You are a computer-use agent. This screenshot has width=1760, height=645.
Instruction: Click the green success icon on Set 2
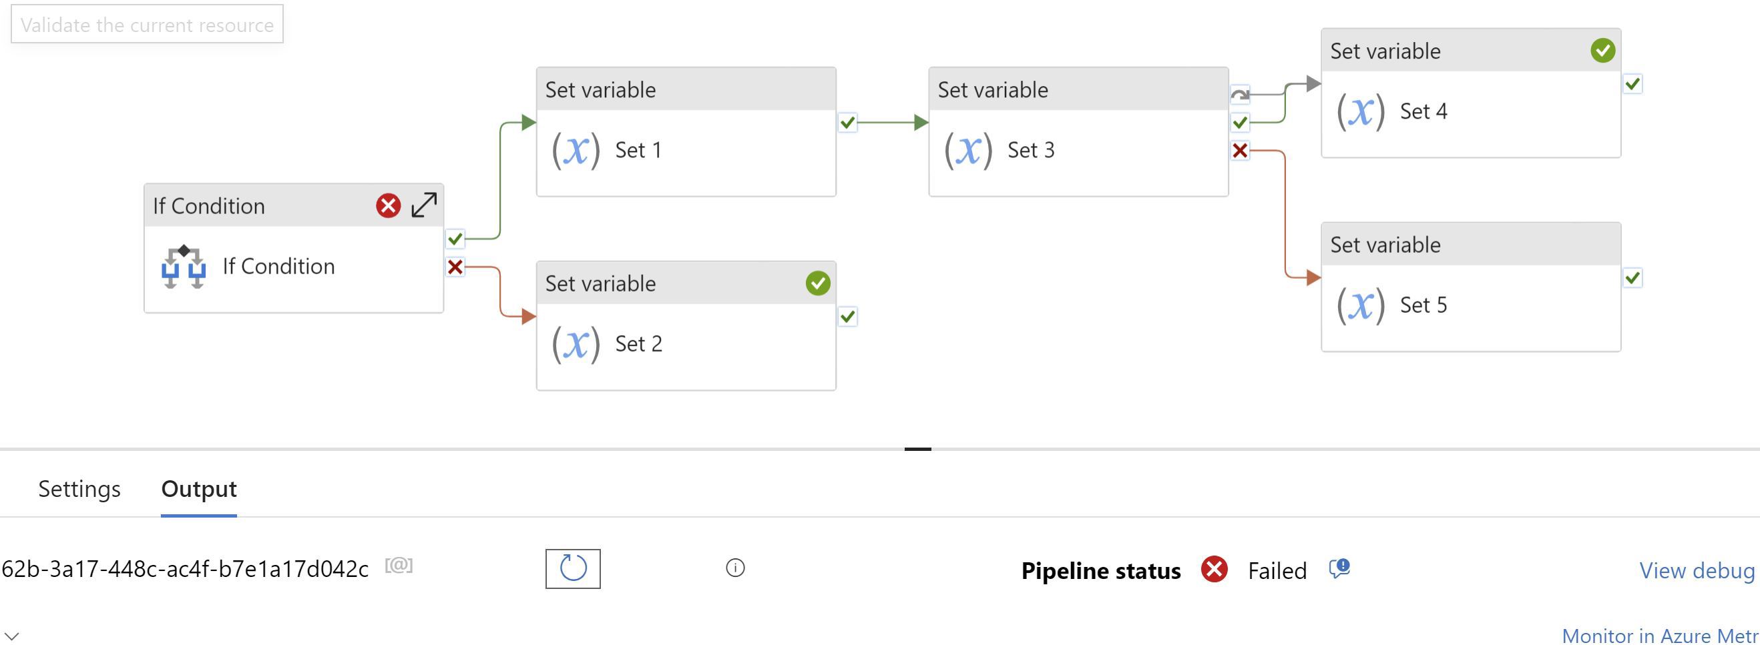click(x=817, y=283)
